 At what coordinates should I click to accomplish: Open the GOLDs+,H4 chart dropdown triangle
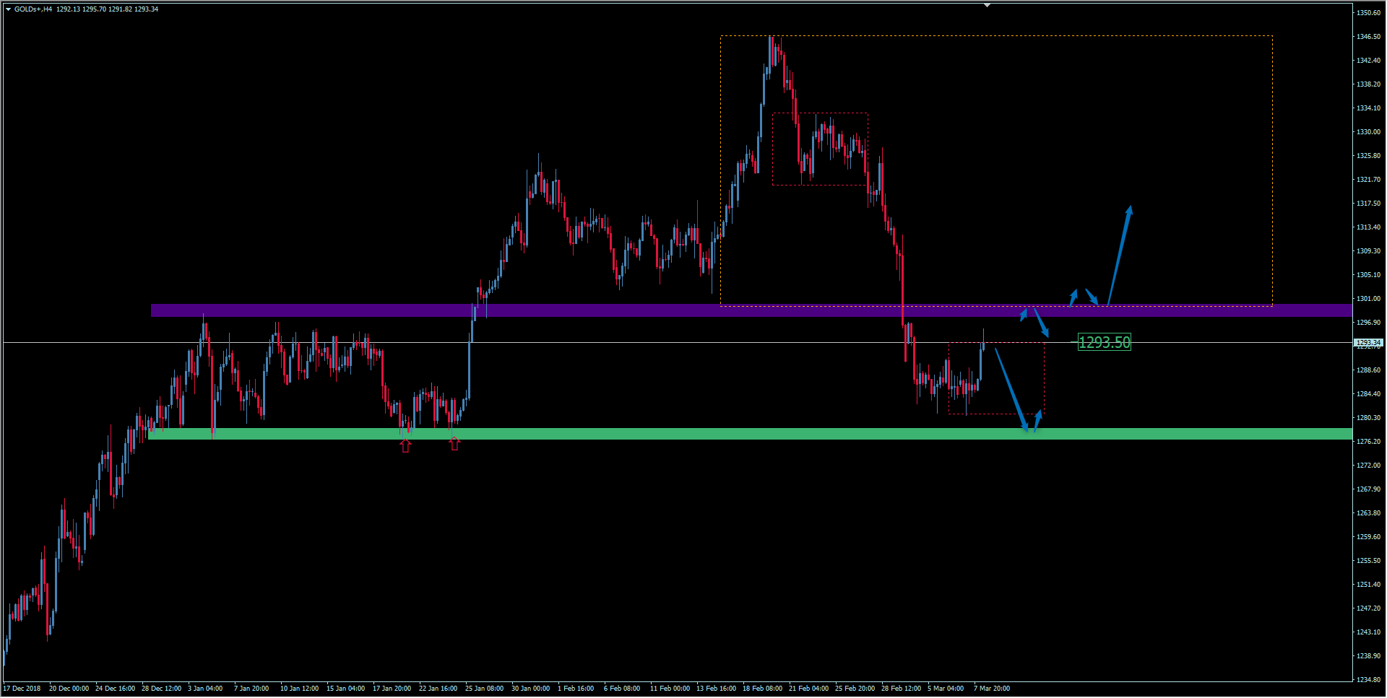click(x=8, y=9)
